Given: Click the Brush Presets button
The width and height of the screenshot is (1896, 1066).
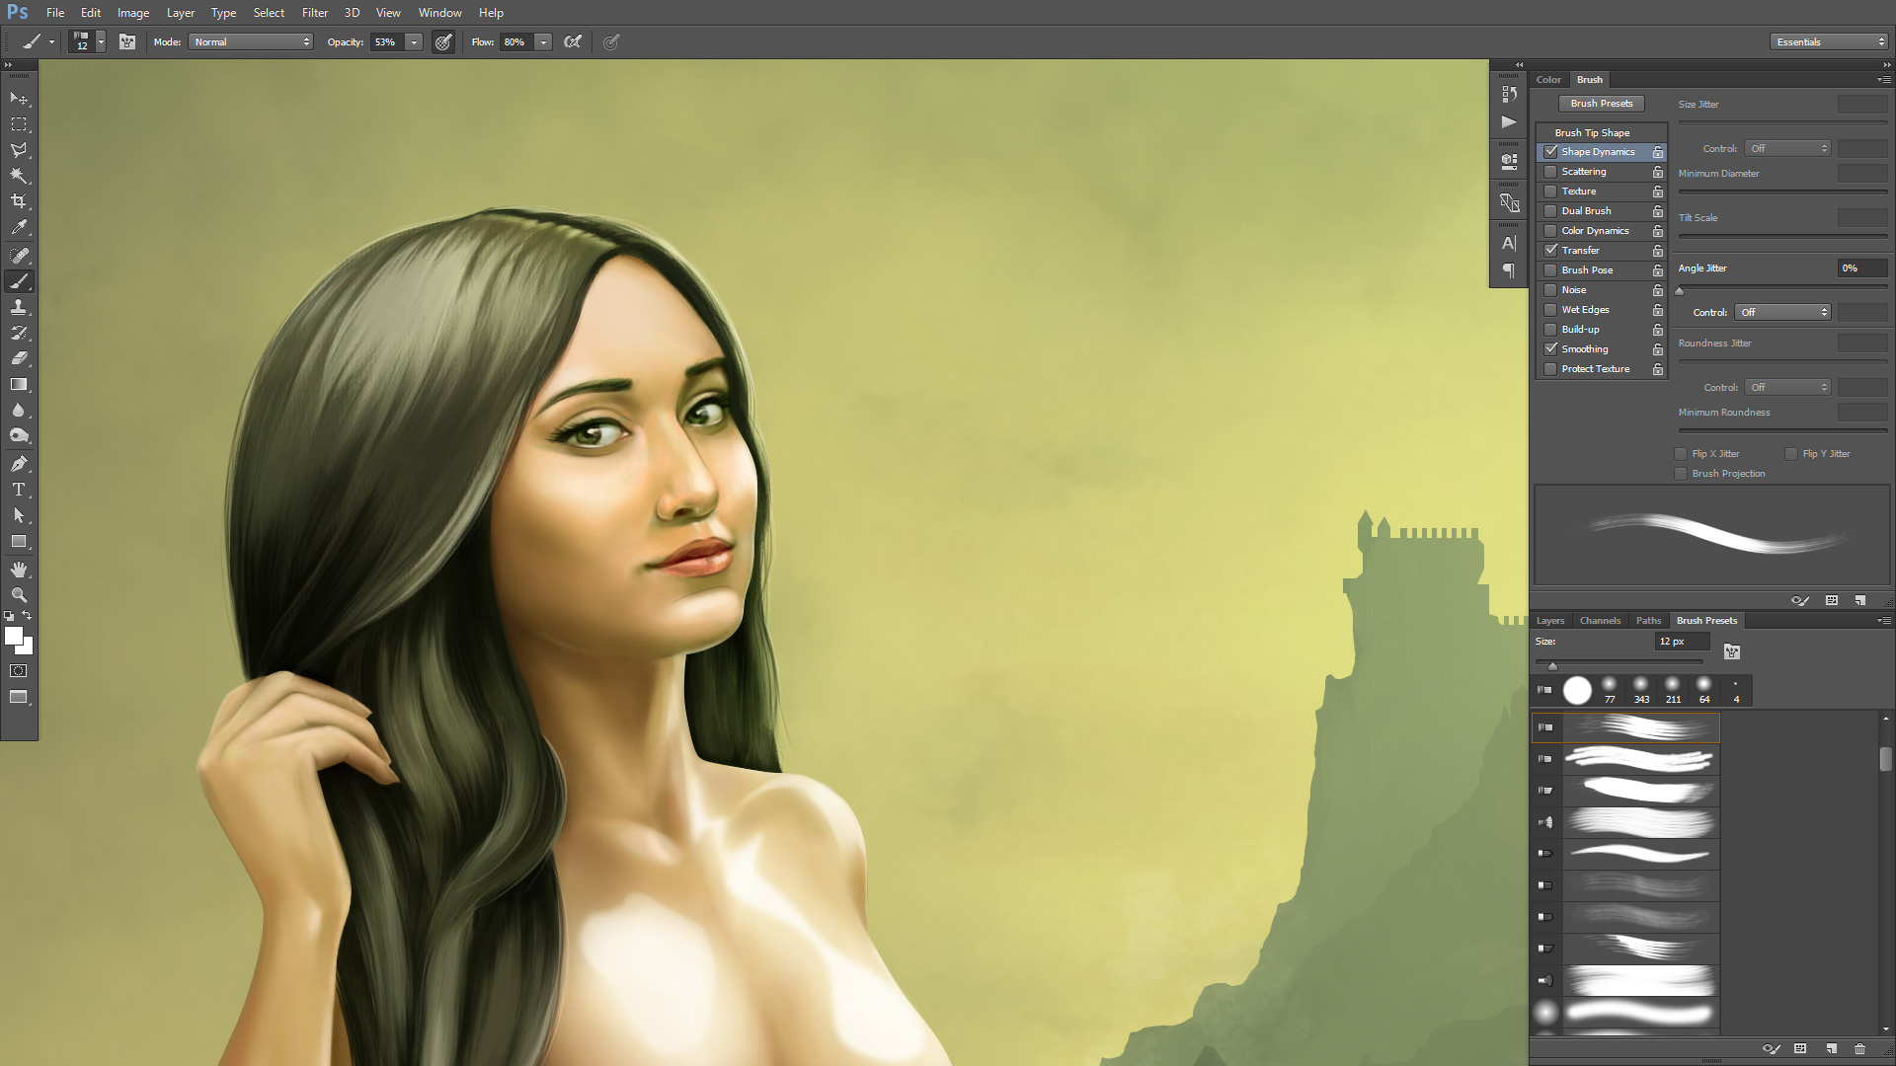Looking at the screenshot, I should point(1601,104).
